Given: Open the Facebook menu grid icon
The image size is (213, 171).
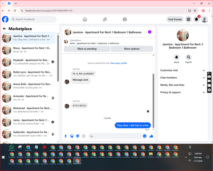Looking at the screenshot, I should pos(188,19).
